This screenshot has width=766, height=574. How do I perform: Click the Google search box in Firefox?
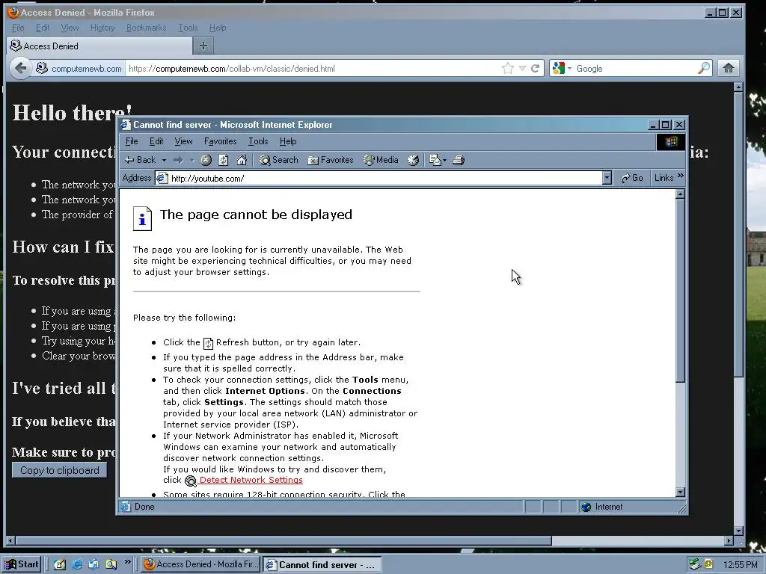coord(635,68)
